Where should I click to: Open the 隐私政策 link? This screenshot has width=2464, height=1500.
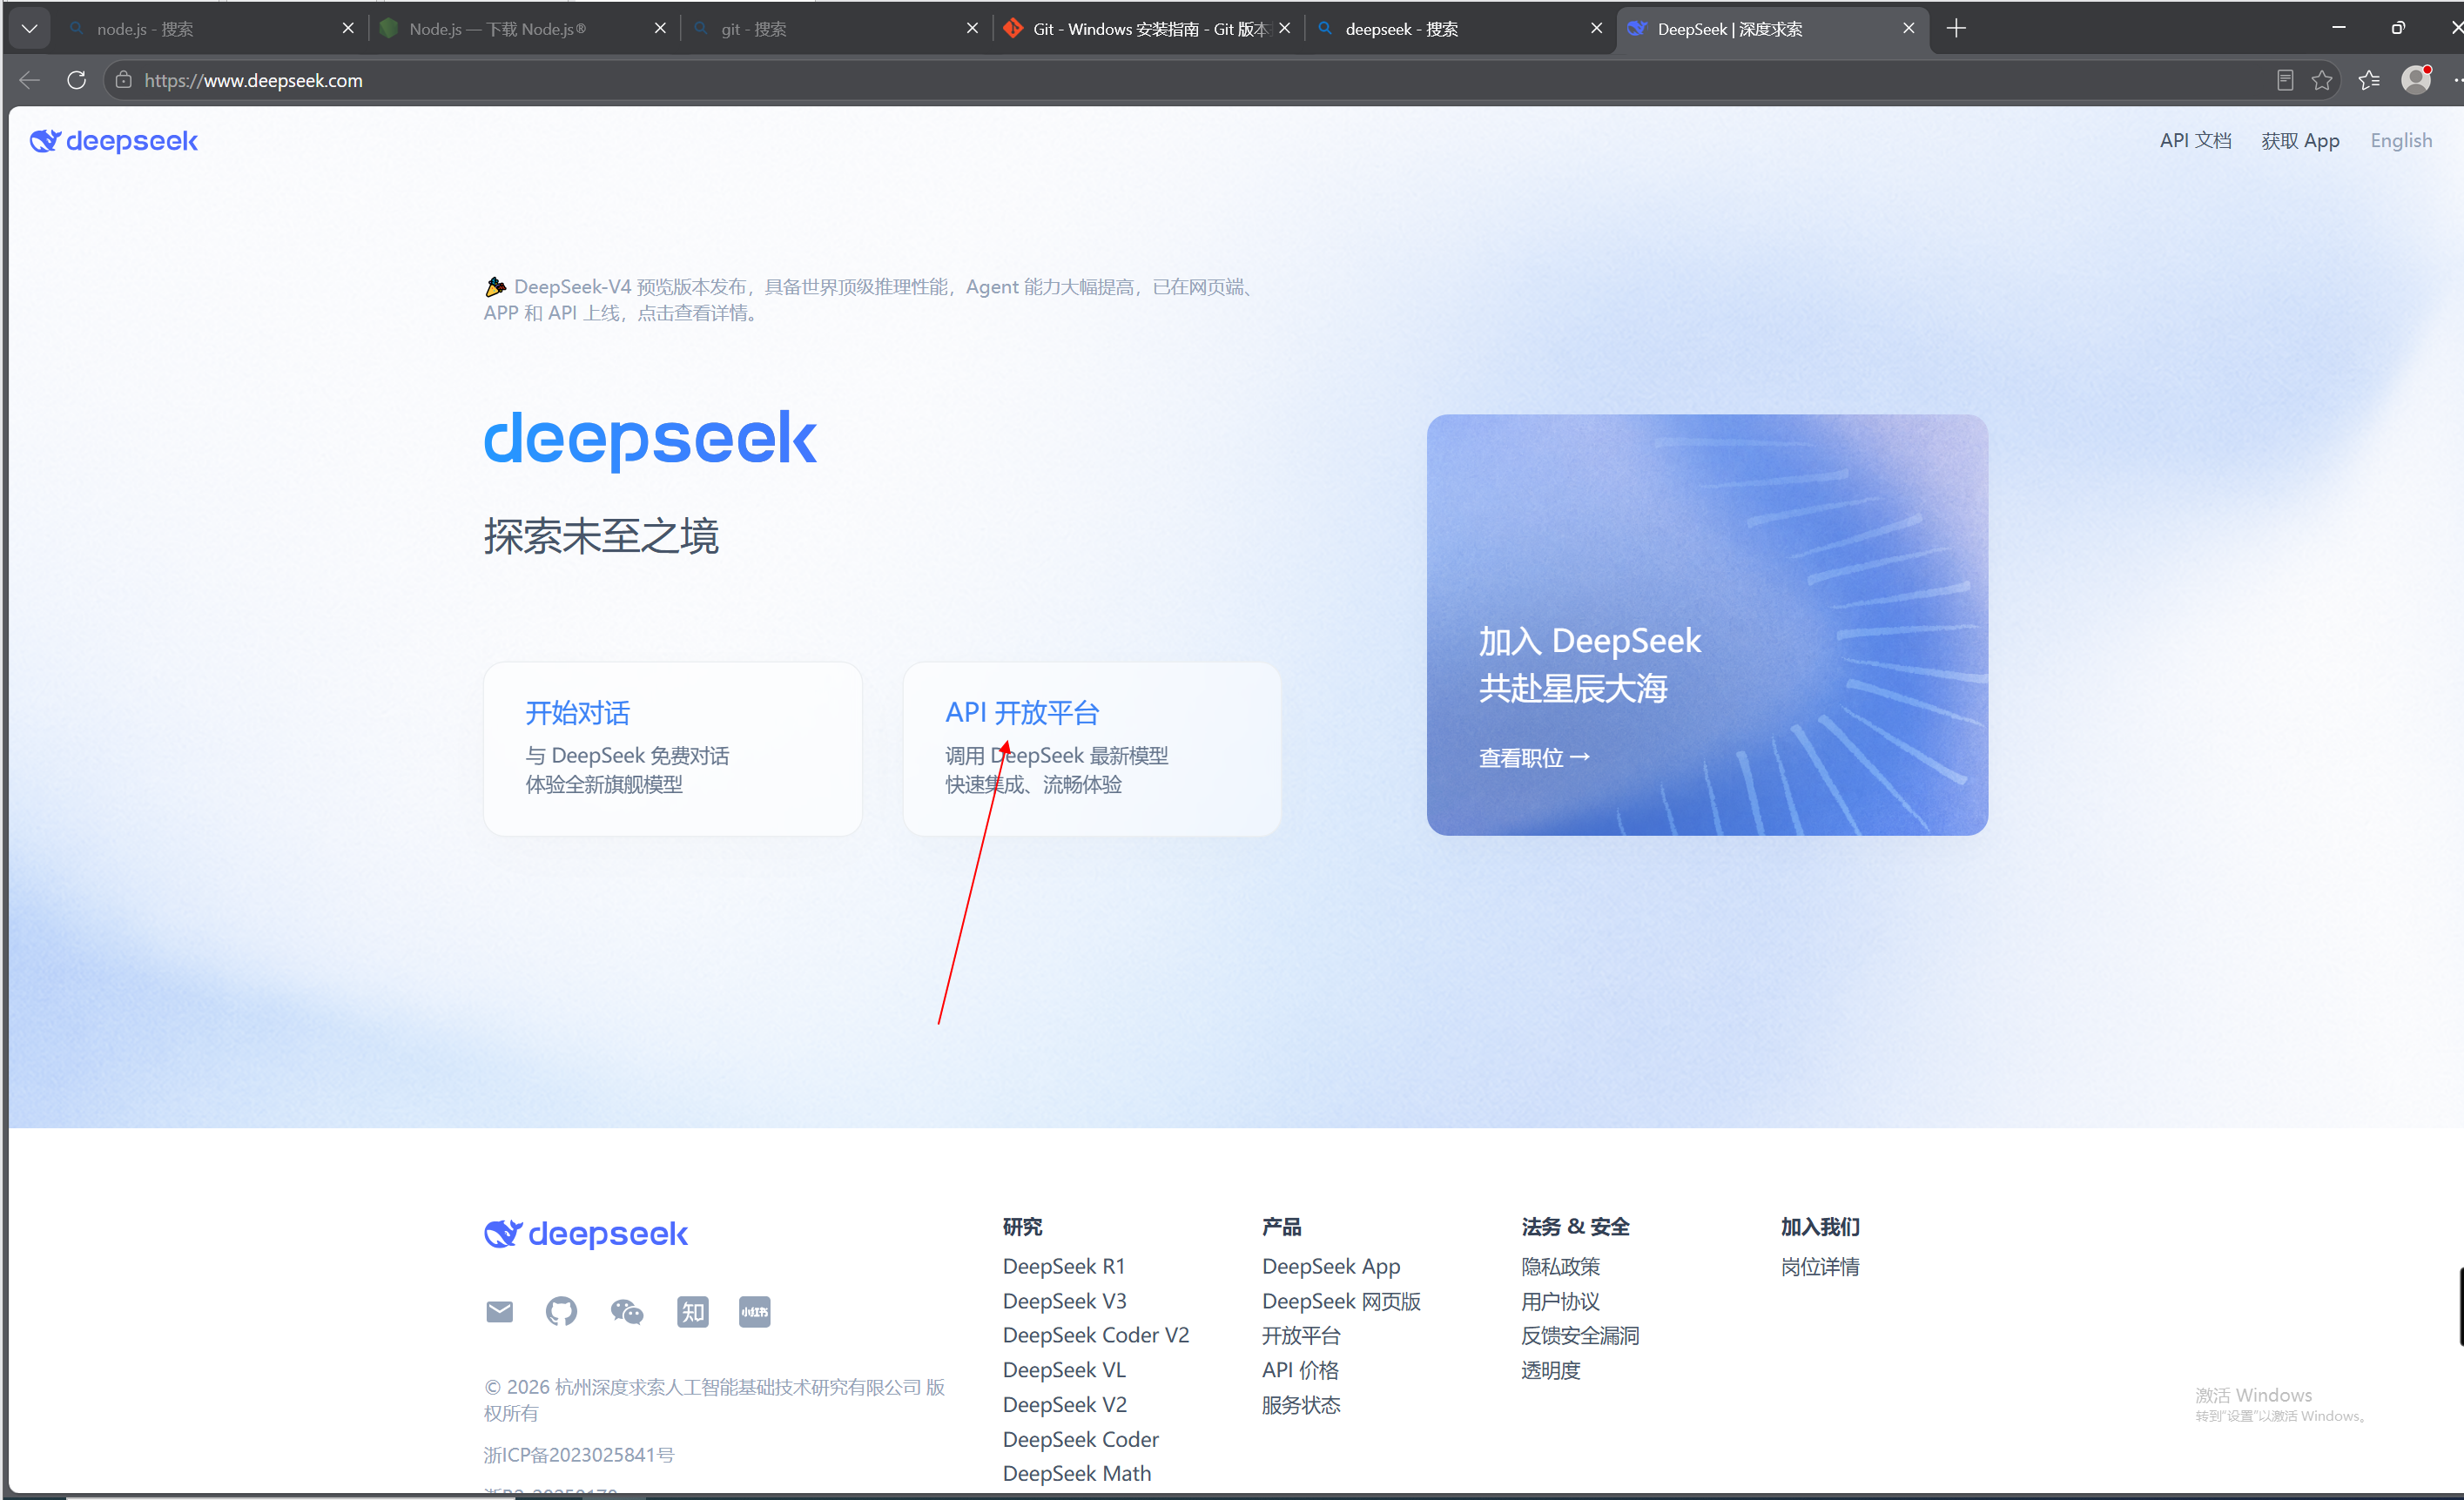1561,1267
